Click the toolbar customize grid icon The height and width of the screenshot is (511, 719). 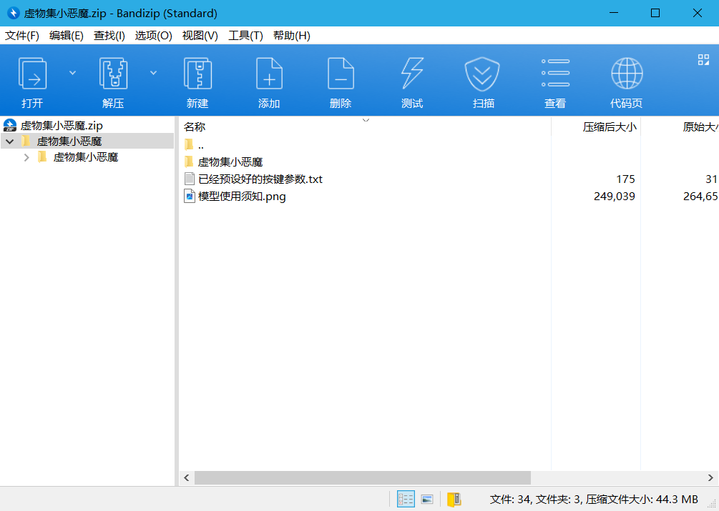click(x=703, y=59)
